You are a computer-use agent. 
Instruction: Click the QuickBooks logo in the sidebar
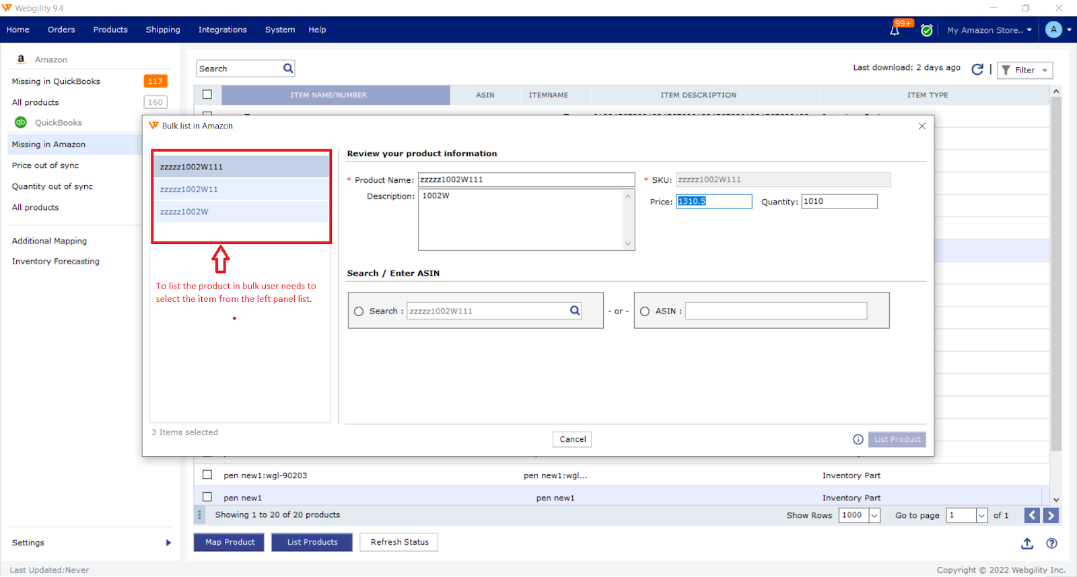pyautogui.click(x=21, y=122)
